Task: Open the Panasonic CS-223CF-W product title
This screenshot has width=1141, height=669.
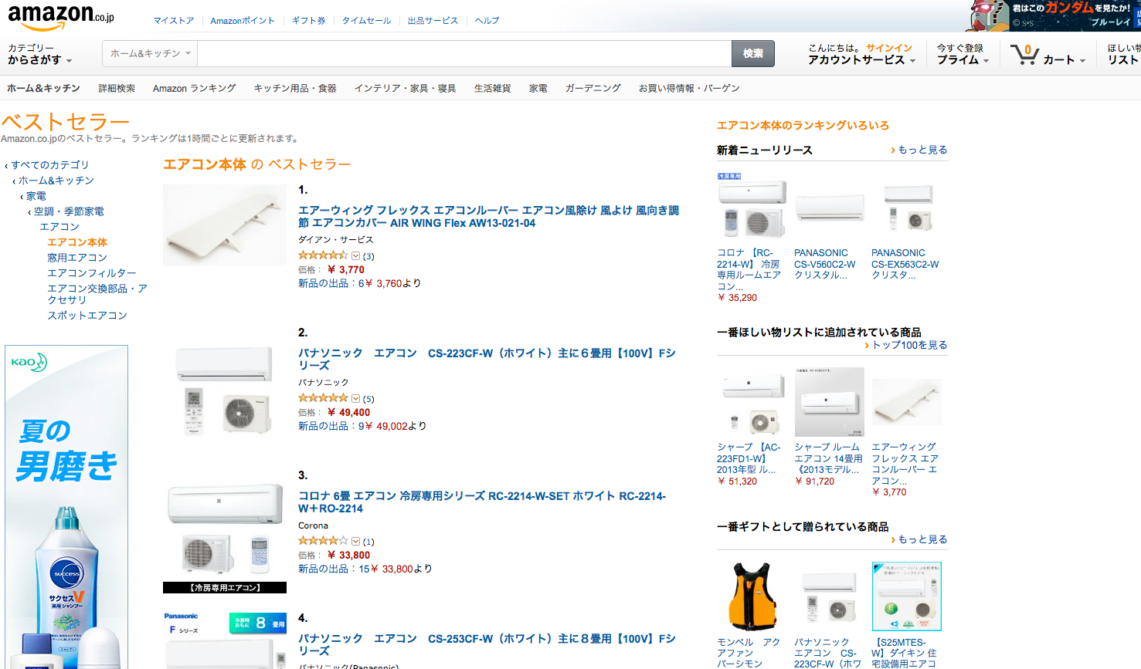Action: coord(487,360)
